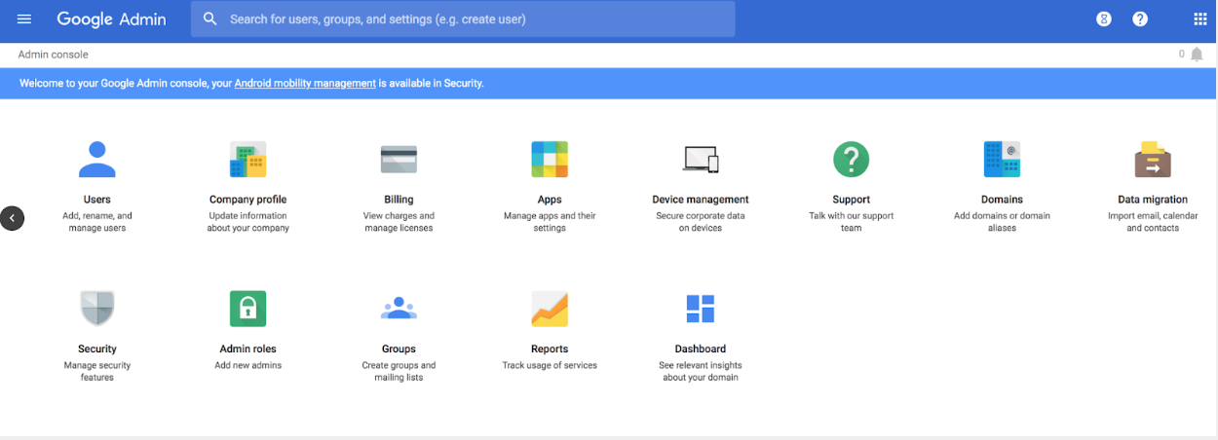Click the Security title label
Image resolution: width=1218 pixels, height=440 pixels.
click(97, 348)
